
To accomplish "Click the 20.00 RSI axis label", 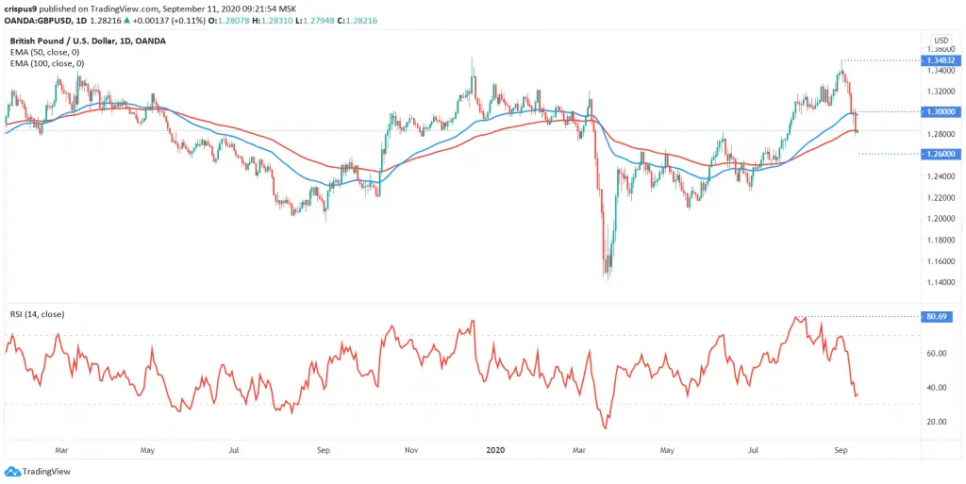I will (x=936, y=422).
